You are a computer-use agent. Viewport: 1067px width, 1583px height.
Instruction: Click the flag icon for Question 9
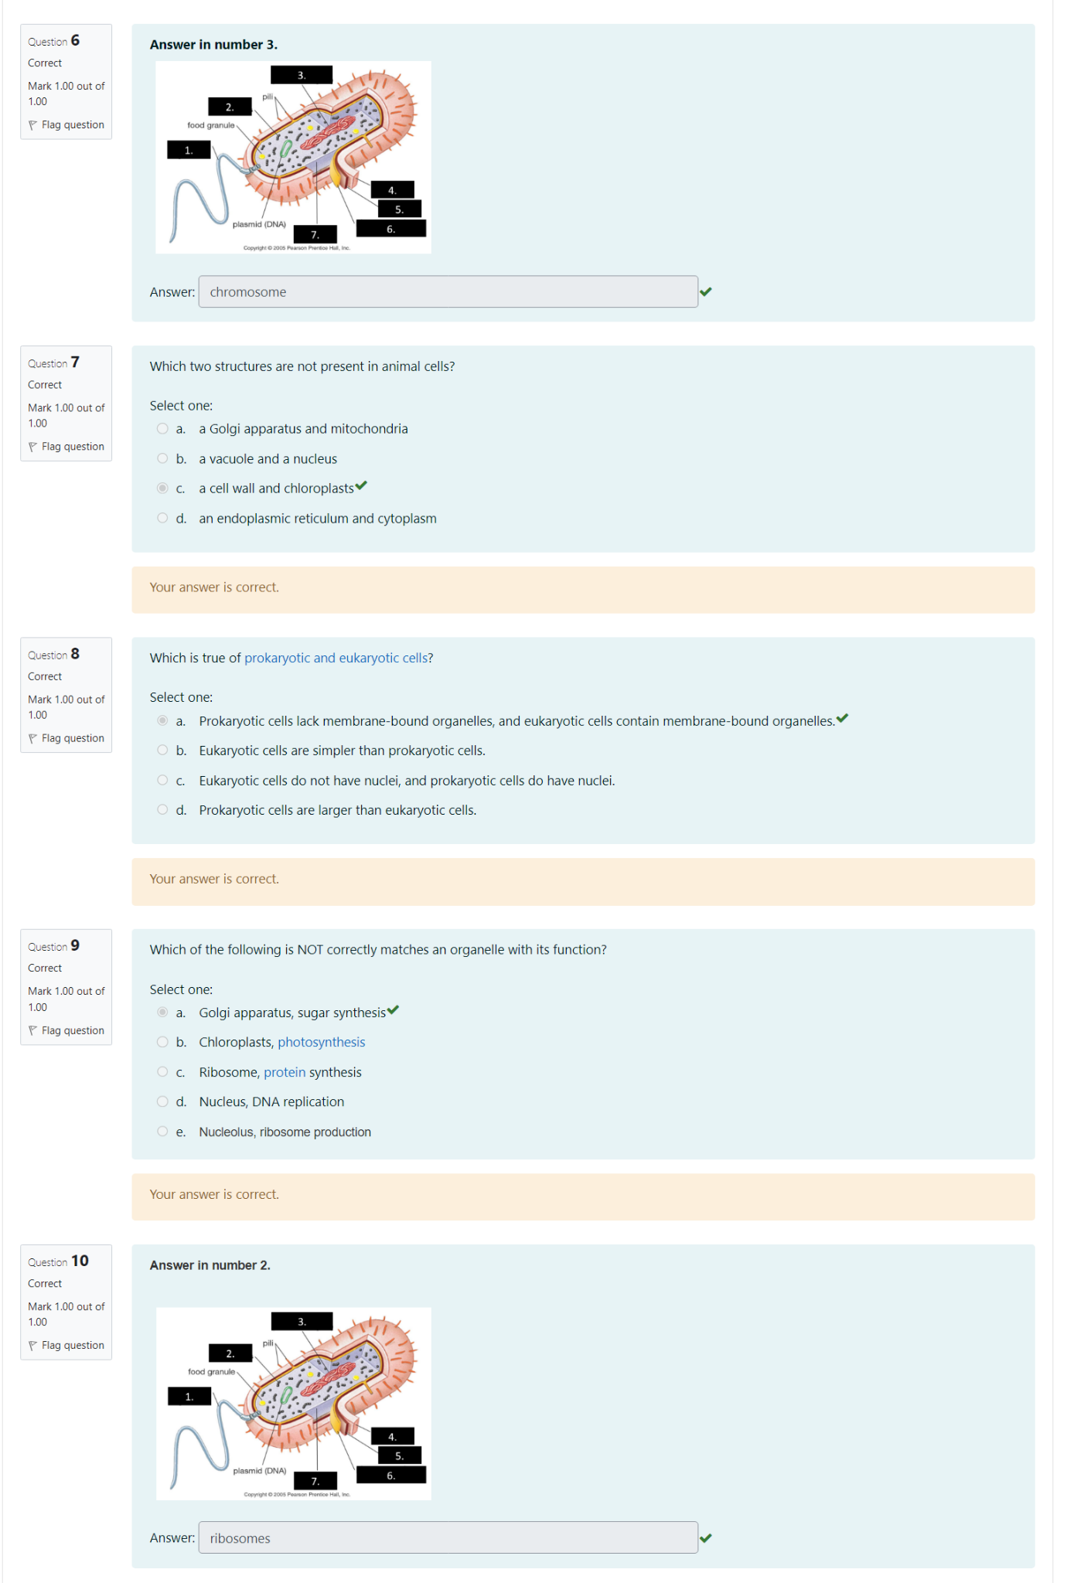point(32,1030)
